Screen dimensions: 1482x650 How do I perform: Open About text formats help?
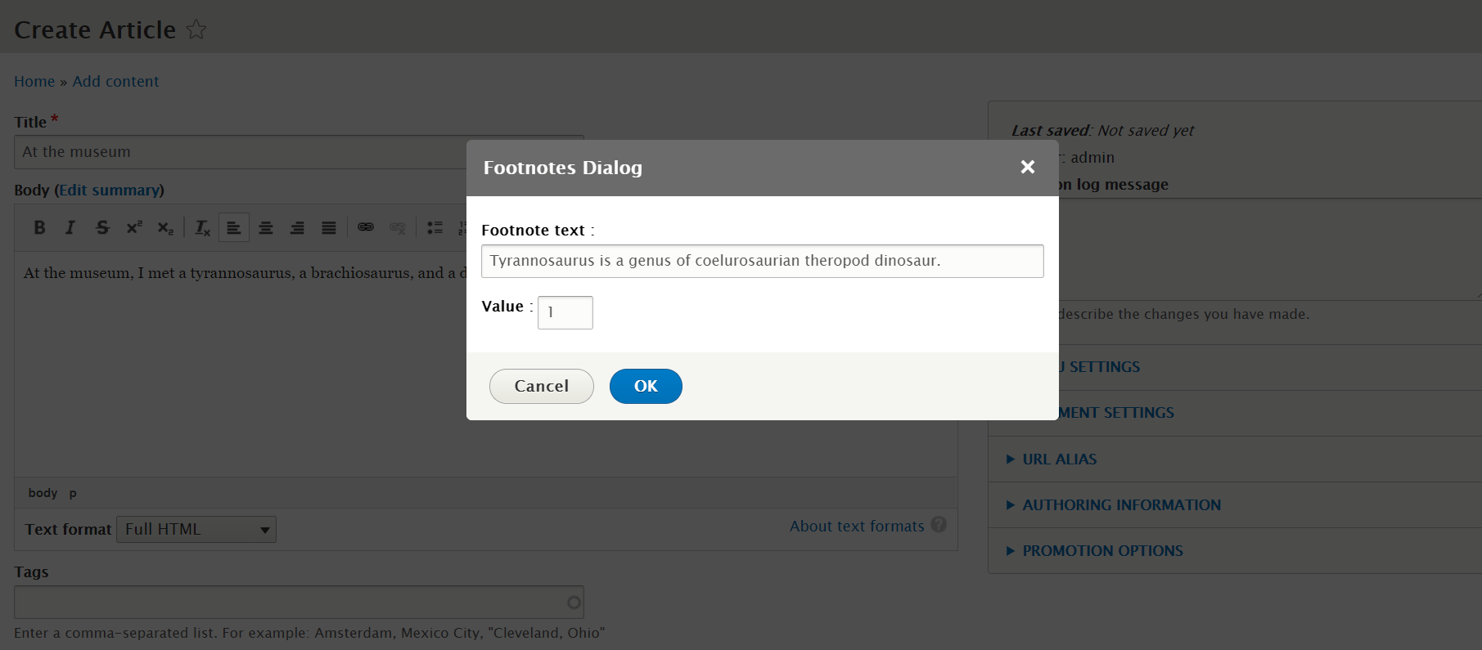click(x=856, y=526)
